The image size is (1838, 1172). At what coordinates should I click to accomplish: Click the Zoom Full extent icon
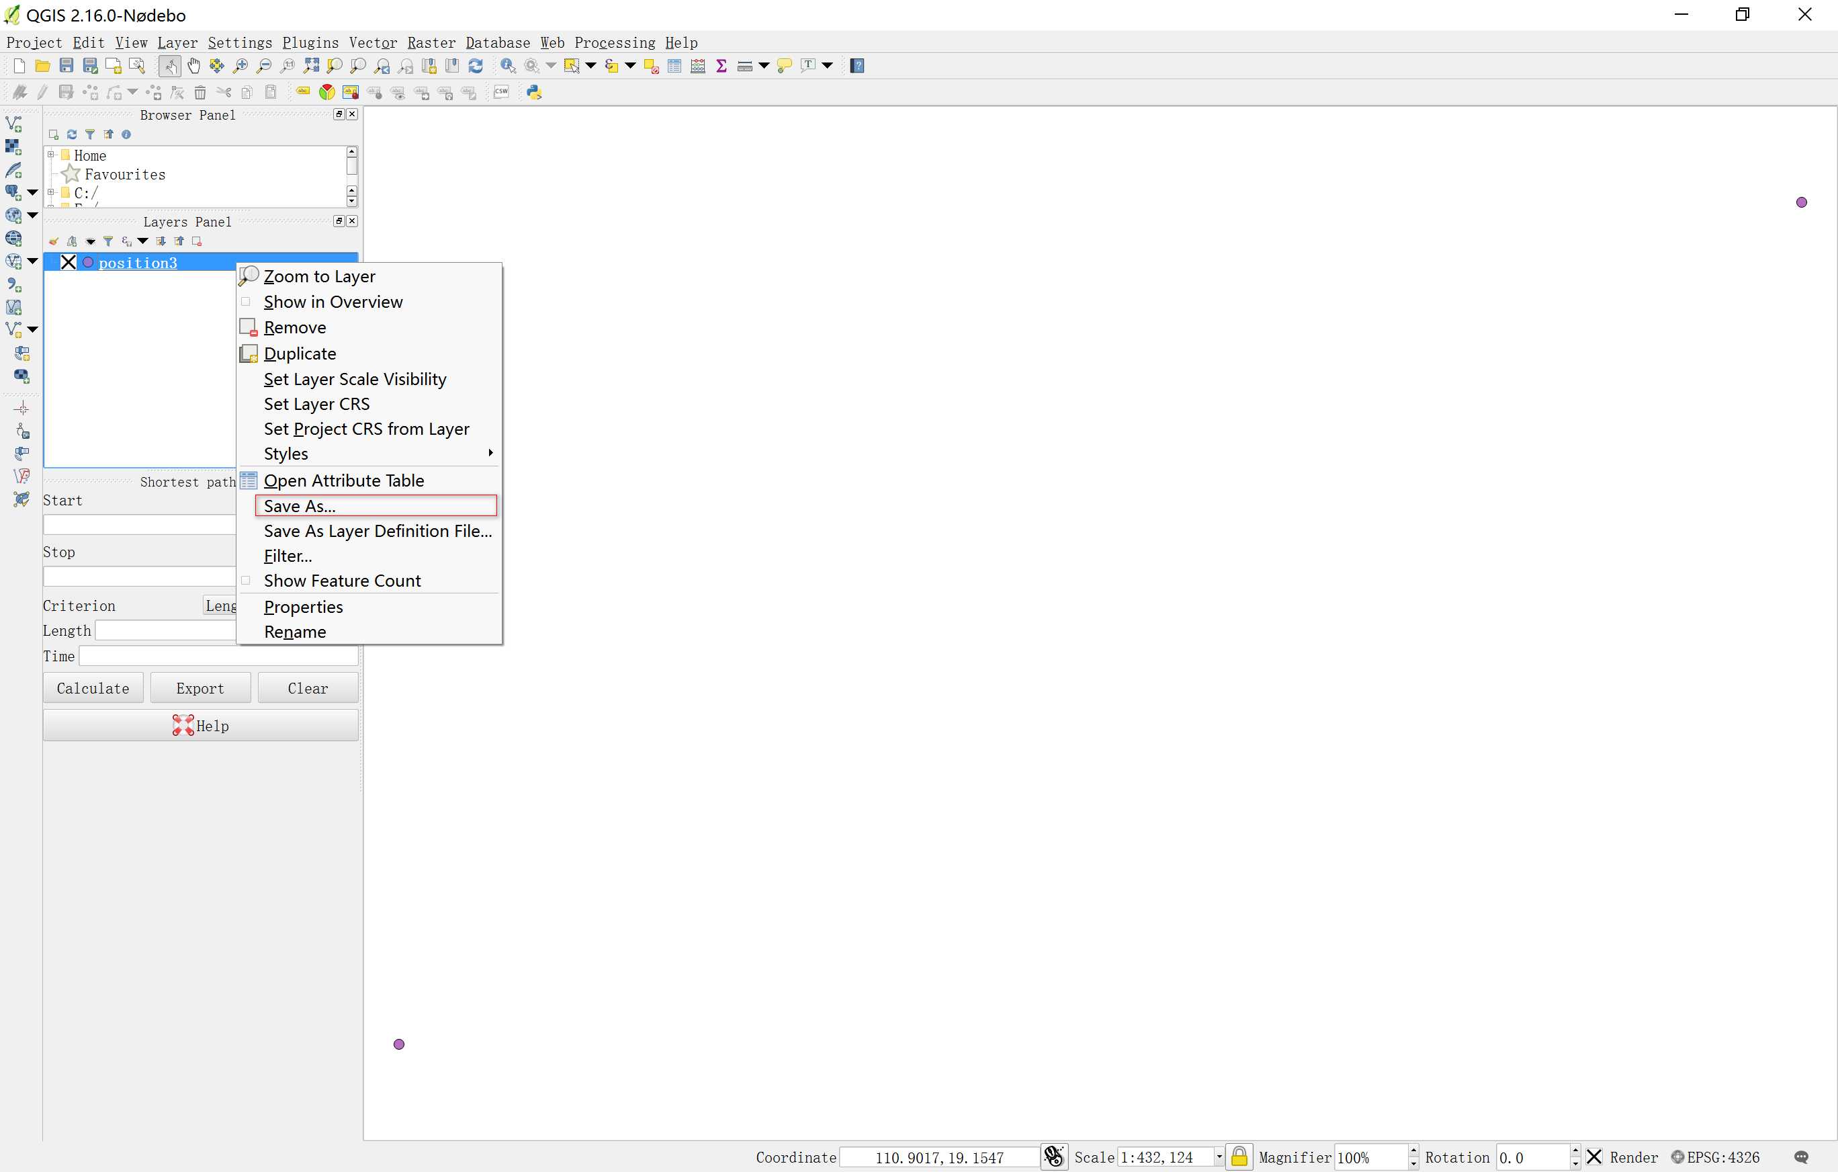(310, 67)
